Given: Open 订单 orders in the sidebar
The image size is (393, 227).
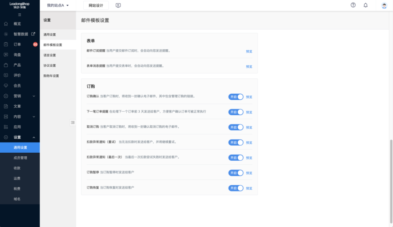Looking at the screenshot, I should 17,45.
